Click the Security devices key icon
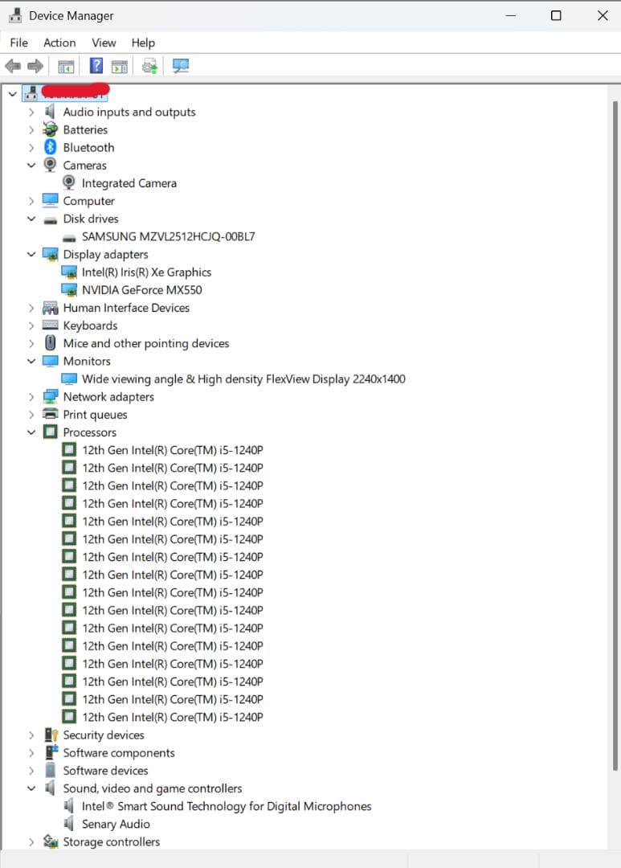Viewport: 621px width, 868px height. [51, 735]
